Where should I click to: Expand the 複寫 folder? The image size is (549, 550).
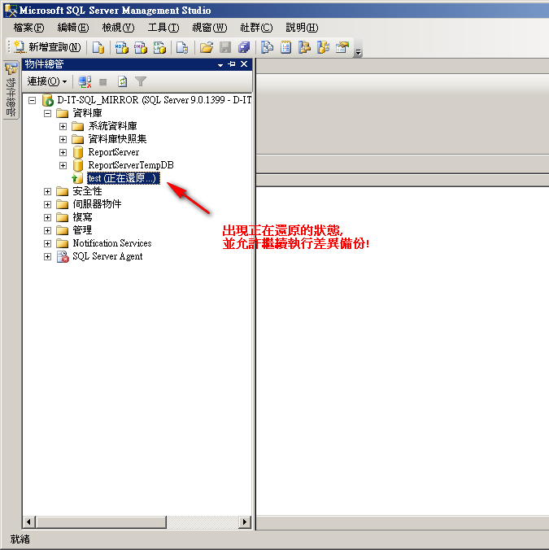pyautogui.click(x=47, y=217)
